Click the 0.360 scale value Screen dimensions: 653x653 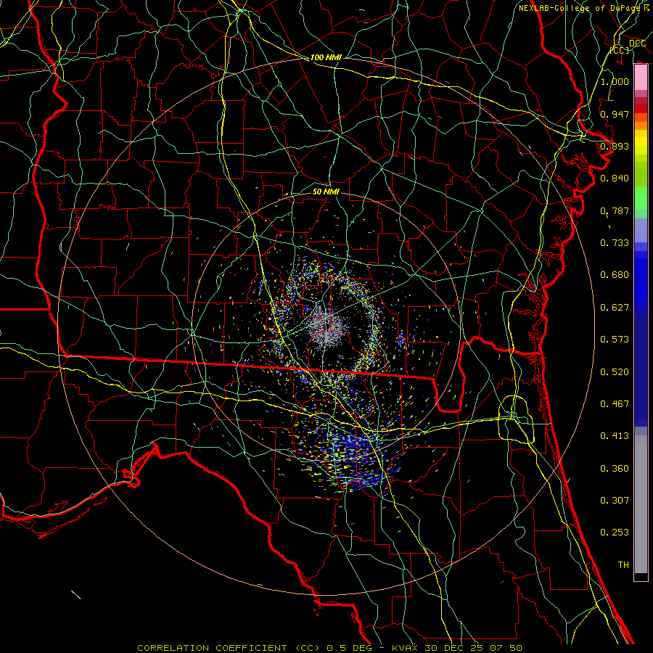click(615, 469)
